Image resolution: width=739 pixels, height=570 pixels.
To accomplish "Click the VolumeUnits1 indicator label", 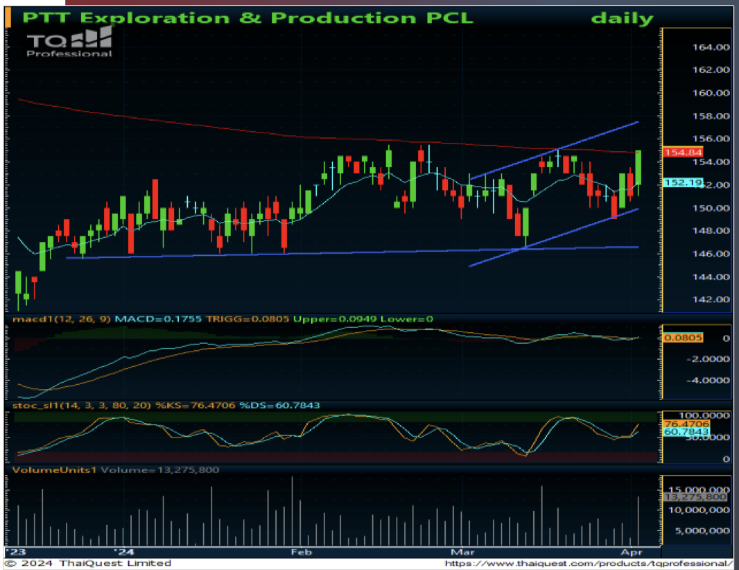I will tap(54, 470).
